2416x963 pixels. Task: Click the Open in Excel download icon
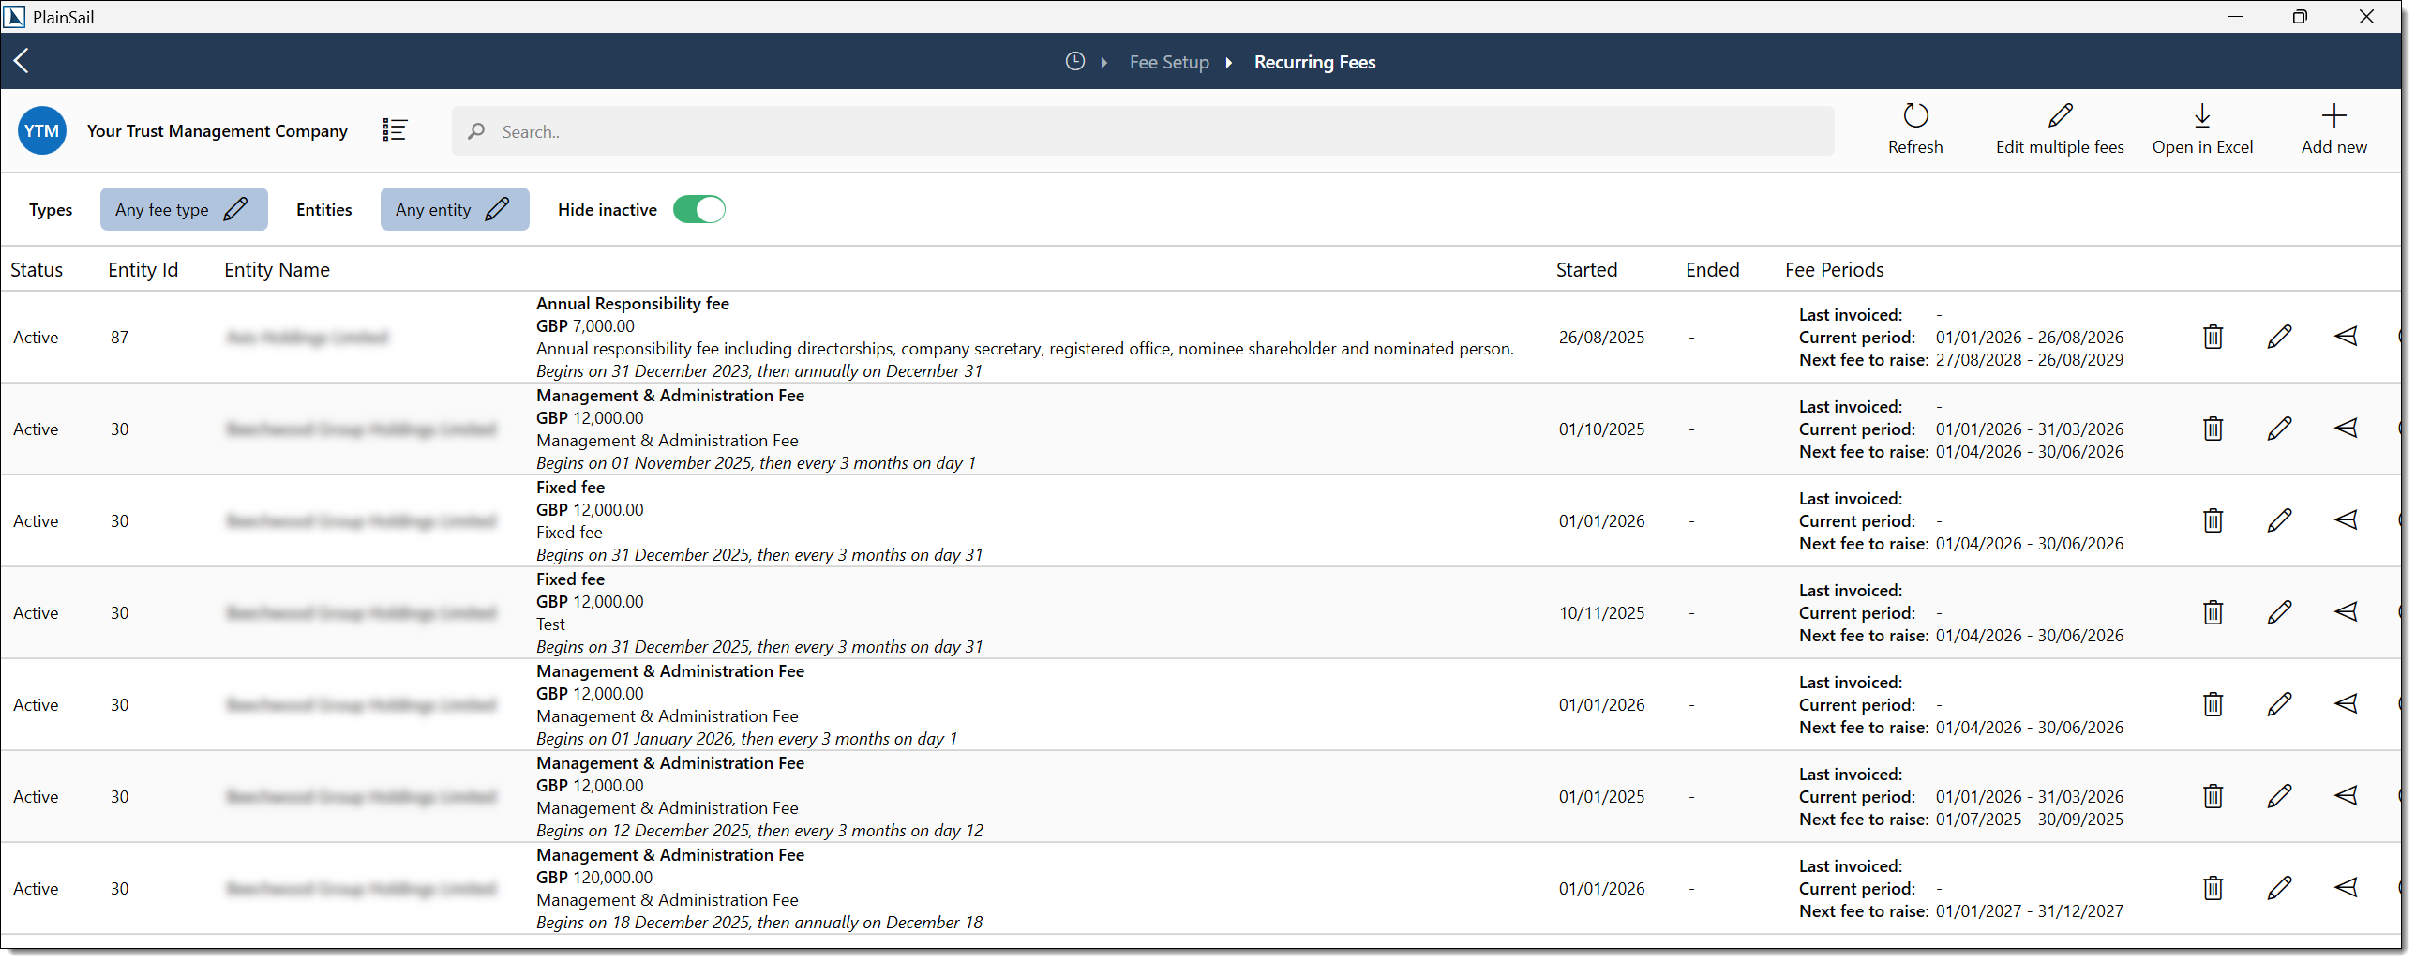[x=2203, y=116]
